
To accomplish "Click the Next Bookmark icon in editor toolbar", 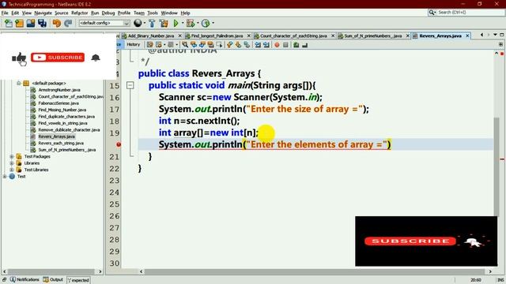I will 238,45.
